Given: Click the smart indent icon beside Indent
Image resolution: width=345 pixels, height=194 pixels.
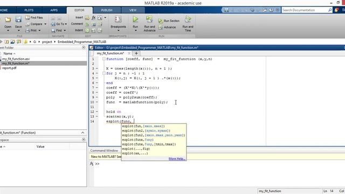Looking at the screenshot, I should (87, 30).
